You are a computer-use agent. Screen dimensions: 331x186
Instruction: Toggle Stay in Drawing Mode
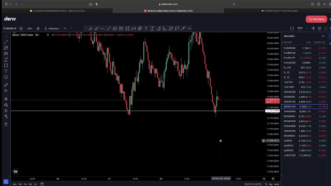coord(6,105)
